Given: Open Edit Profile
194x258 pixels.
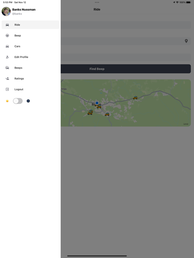Looking at the screenshot, I should (x=30, y=57).
